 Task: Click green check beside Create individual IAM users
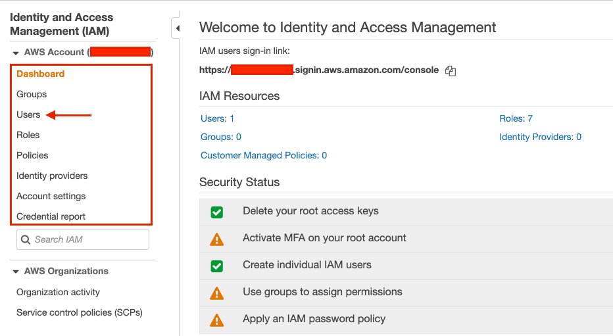[x=216, y=266]
